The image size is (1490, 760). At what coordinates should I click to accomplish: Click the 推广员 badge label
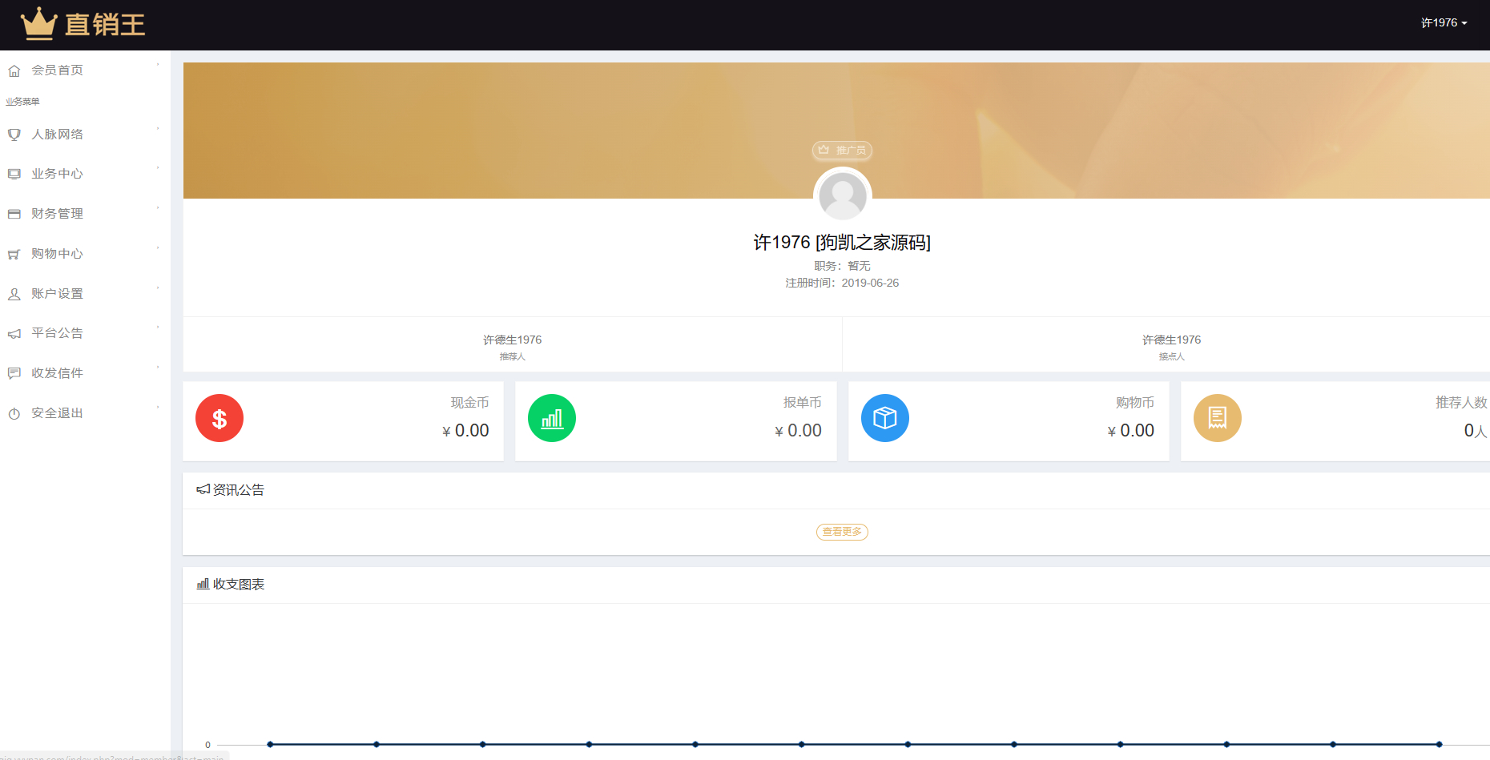(843, 151)
